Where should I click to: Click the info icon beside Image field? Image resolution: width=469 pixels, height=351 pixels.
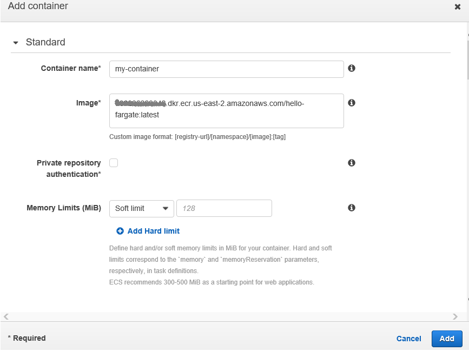coord(352,103)
